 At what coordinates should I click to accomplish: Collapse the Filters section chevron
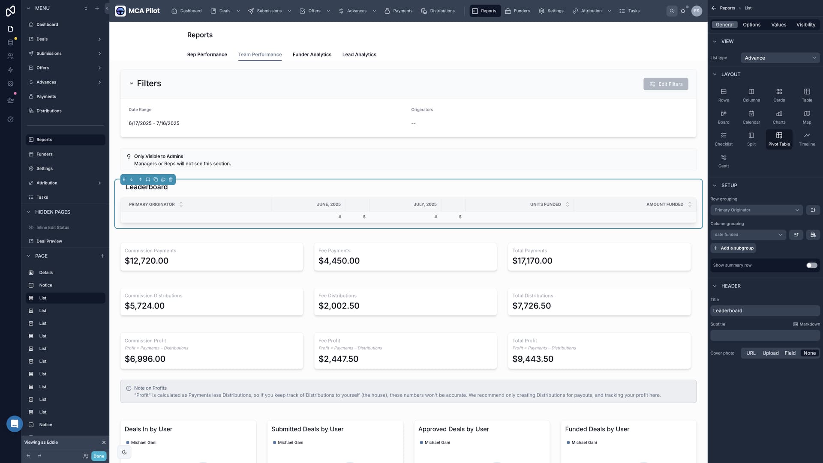tap(132, 84)
